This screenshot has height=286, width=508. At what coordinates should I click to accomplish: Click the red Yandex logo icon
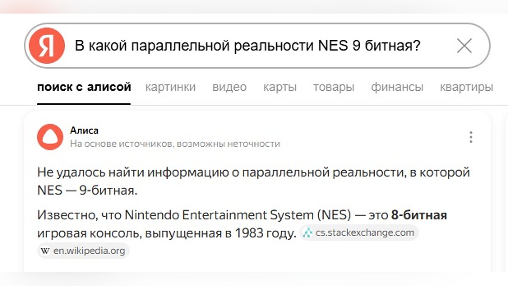(x=46, y=46)
